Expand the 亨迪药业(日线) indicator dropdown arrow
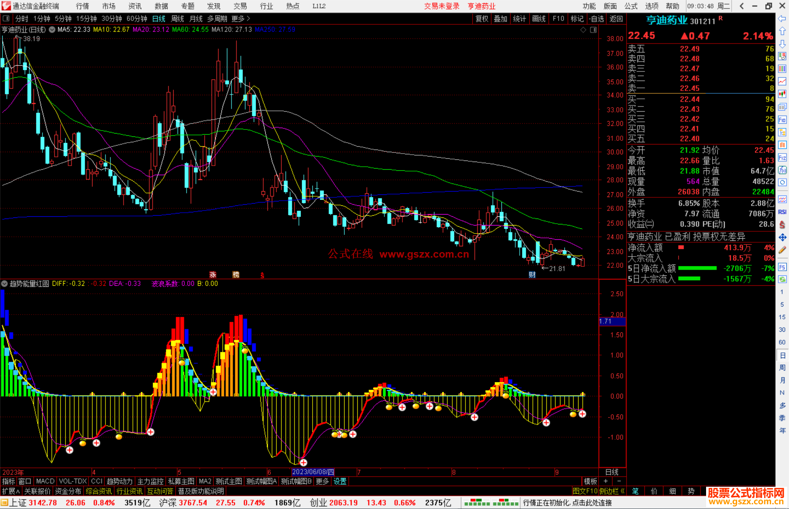The image size is (789, 509). coord(52,30)
